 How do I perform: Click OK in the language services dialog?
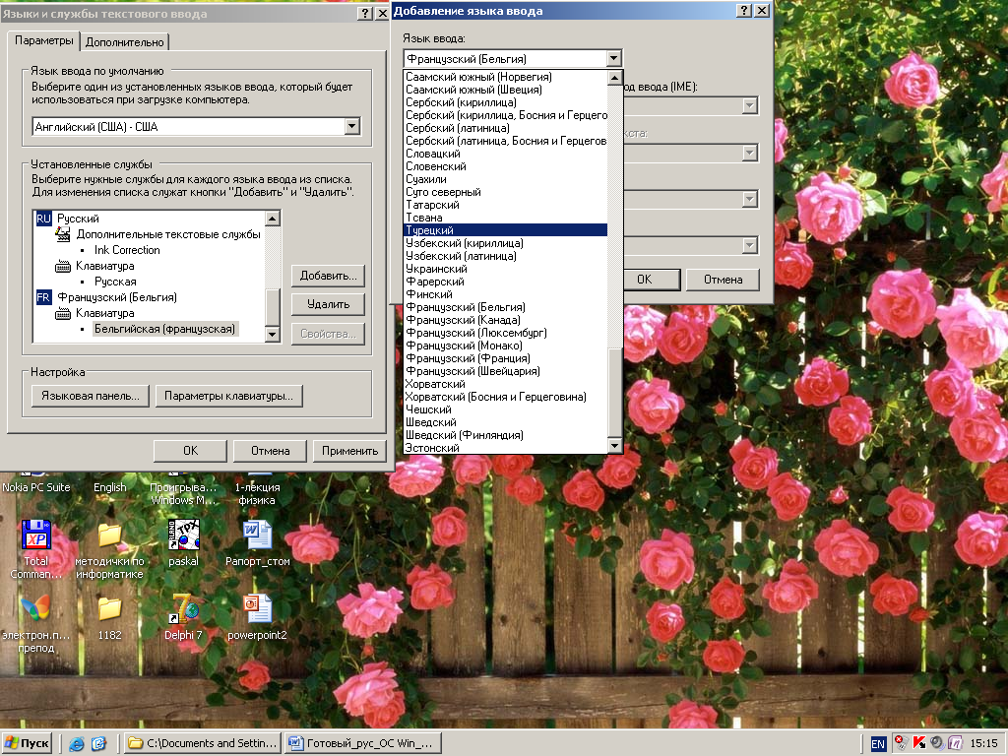click(x=190, y=451)
